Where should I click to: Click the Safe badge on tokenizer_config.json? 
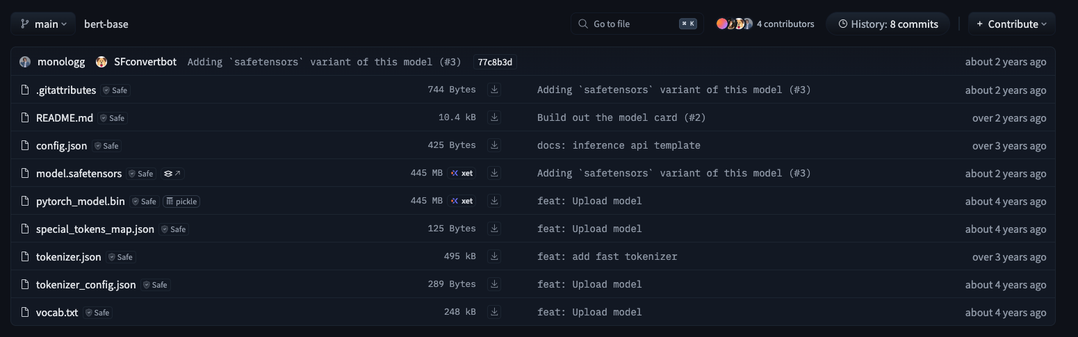(156, 285)
